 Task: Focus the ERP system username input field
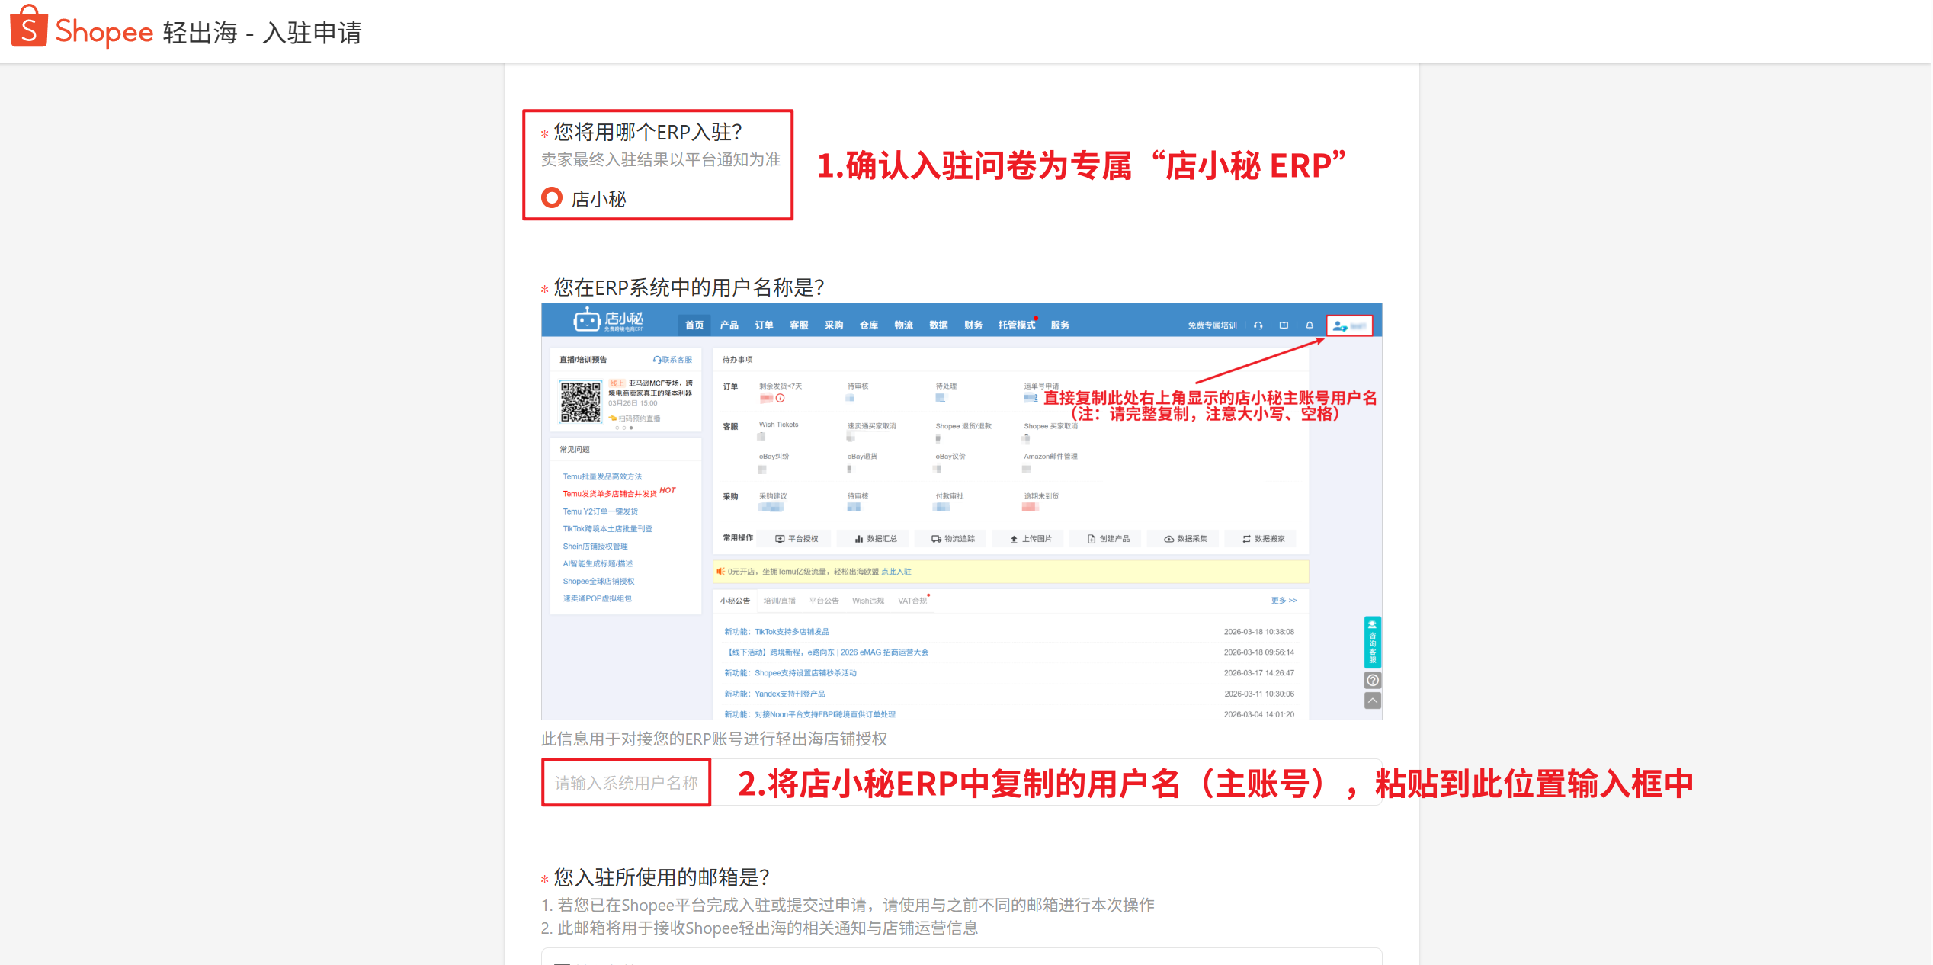pos(626,782)
